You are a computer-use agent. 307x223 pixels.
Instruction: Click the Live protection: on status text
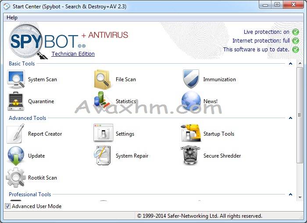[x=267, y=32]
